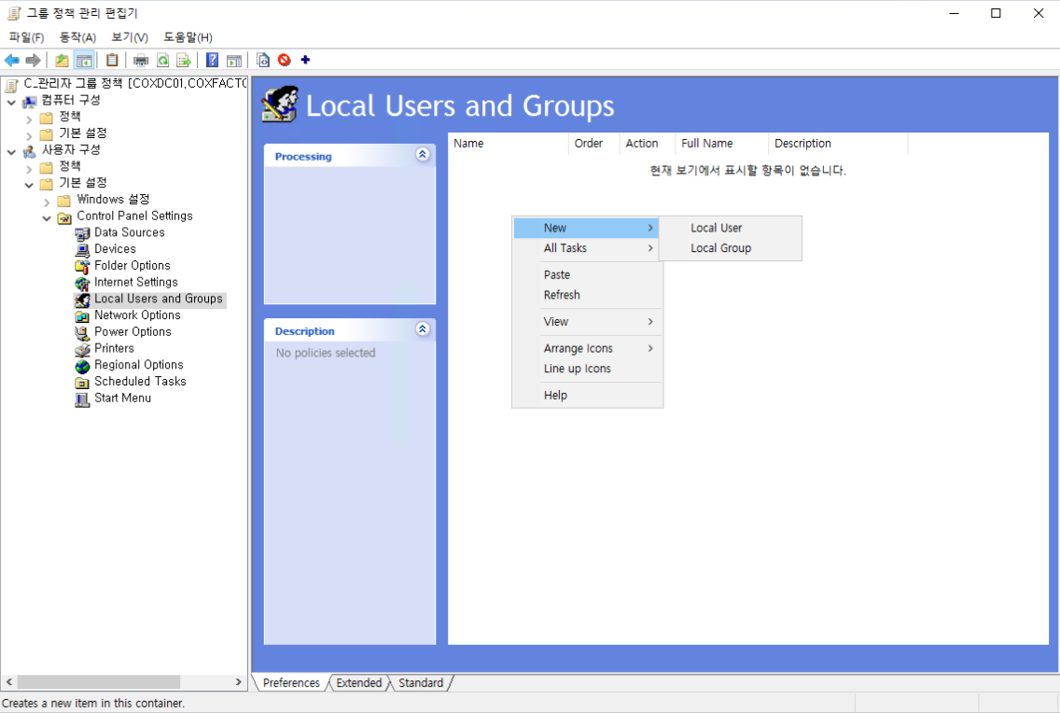Sort by the Full Name column header
This screenshot has height=713, width=1060.
(722, 144)
